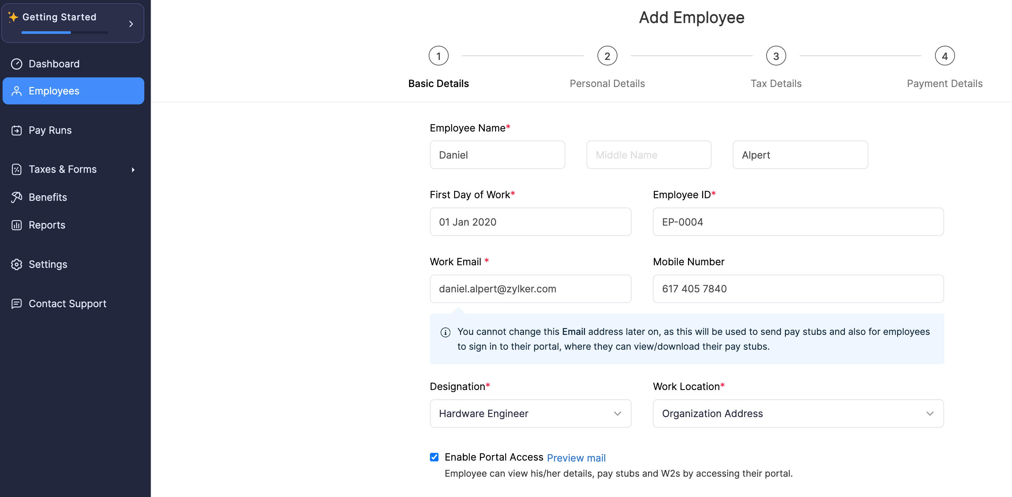Click the Contact Support icon in sidebar
Screen dimensions: 1012x497
click(x=17, y=303)
